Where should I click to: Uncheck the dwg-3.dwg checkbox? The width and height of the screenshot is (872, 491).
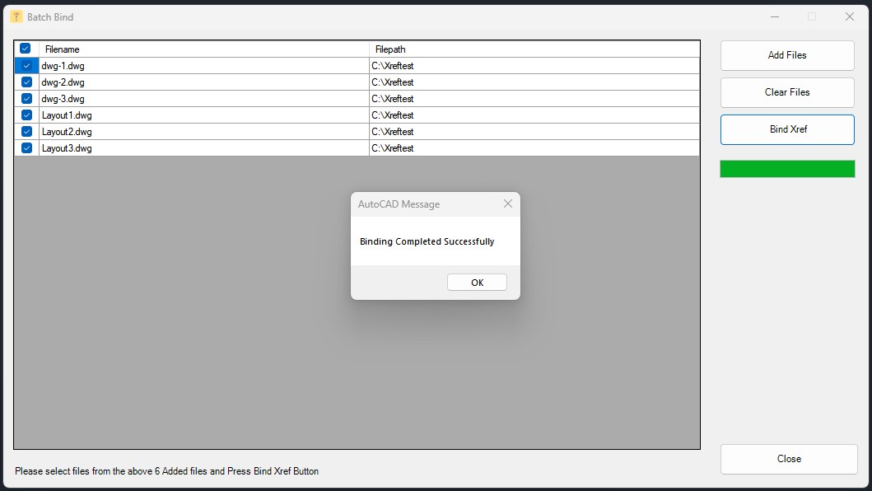click(26, 99)
